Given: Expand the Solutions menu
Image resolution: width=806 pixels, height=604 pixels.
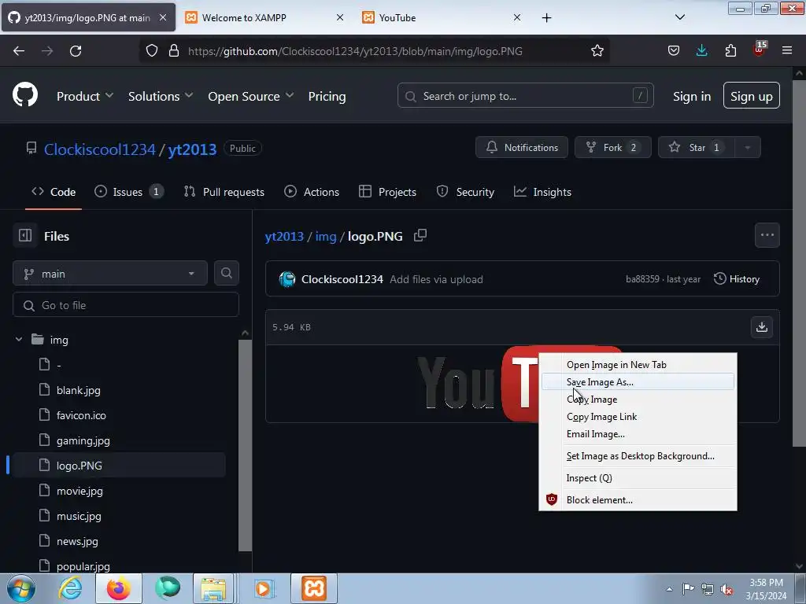Looking at the screenshot, I should tap(161, 96).
